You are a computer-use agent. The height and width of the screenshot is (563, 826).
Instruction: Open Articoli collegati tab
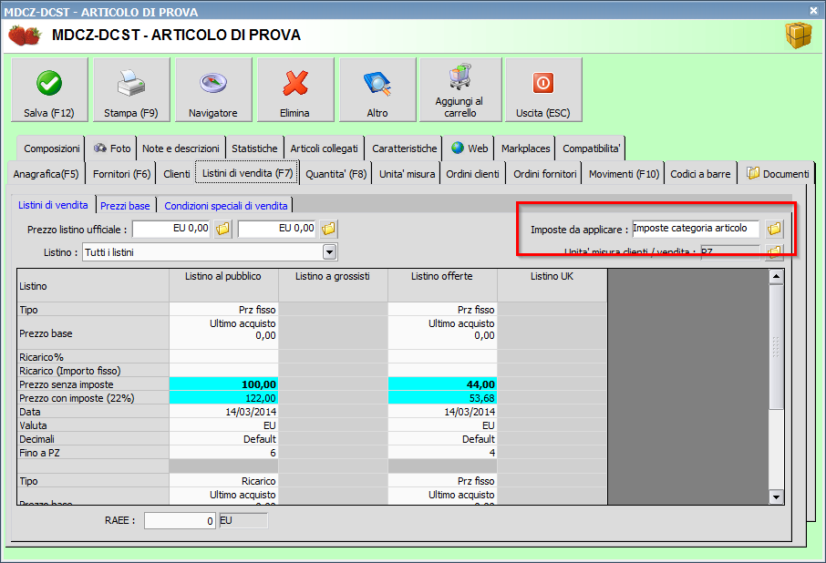pyautogui.click(x=324, y=148)
